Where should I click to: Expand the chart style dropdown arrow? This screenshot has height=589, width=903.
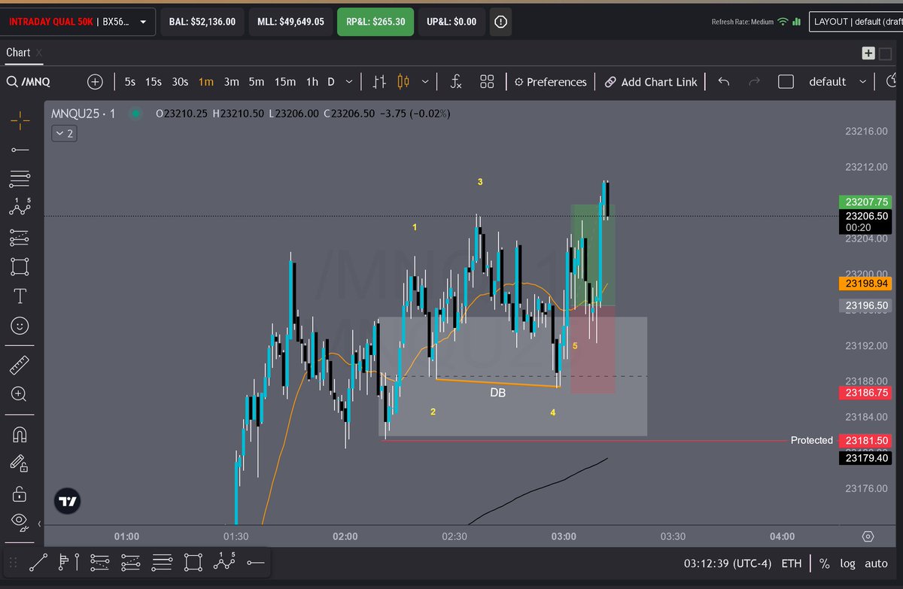pyautogui.click(x=426, y=81)
